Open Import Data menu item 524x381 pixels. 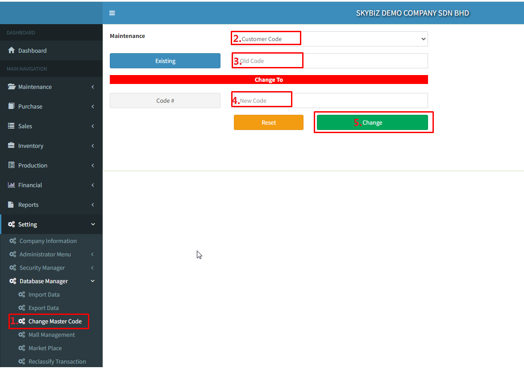point(44,294)
